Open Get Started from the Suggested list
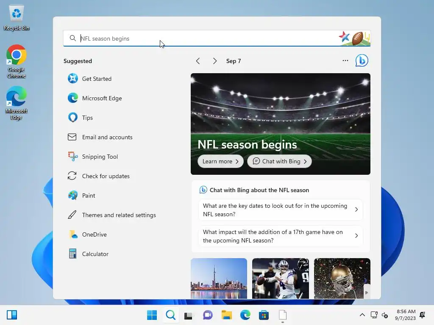This screenshot has height=325, width=434. 90,79
